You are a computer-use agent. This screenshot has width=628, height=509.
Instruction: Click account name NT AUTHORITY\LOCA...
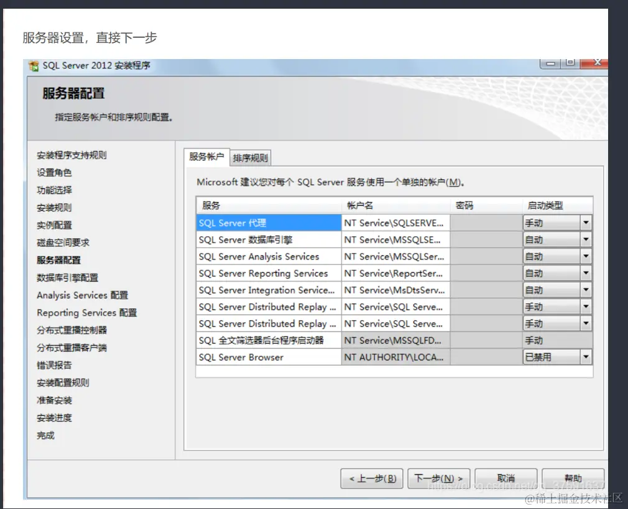[395, 357]
